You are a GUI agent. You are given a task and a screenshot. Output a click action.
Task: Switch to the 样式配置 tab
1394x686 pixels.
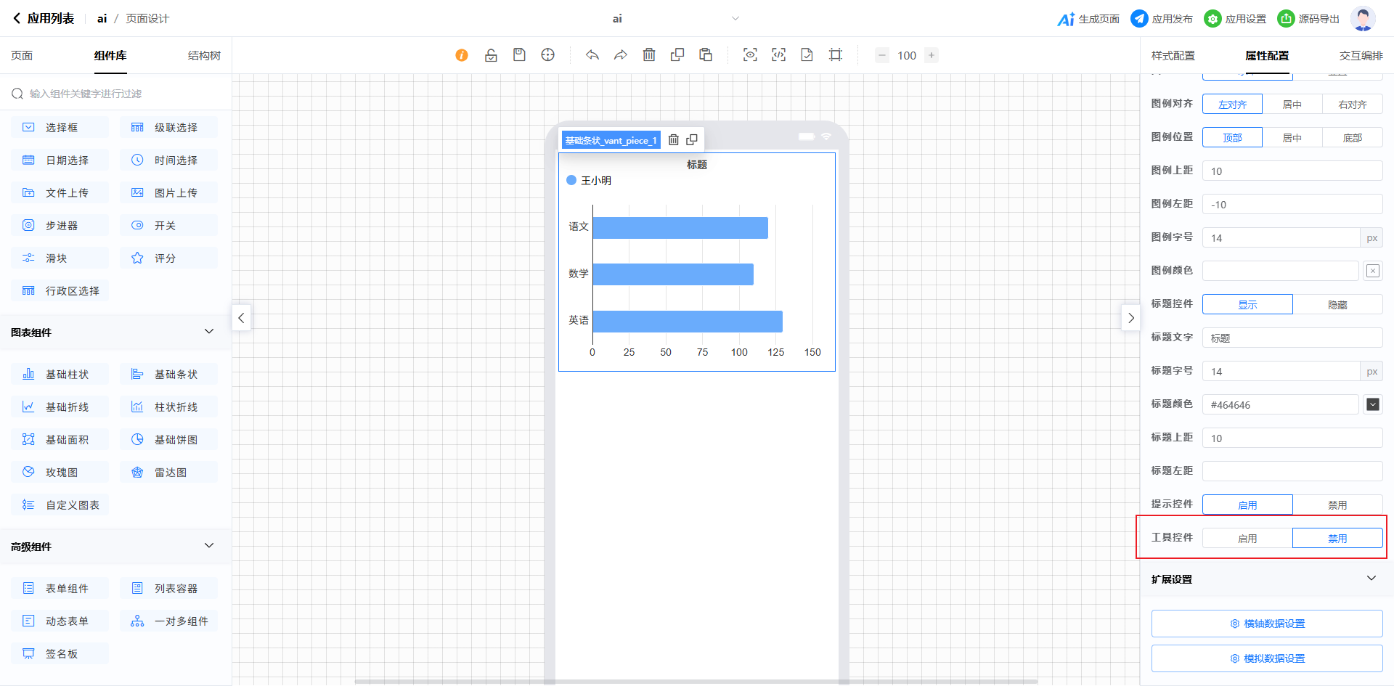point(1173,56)
